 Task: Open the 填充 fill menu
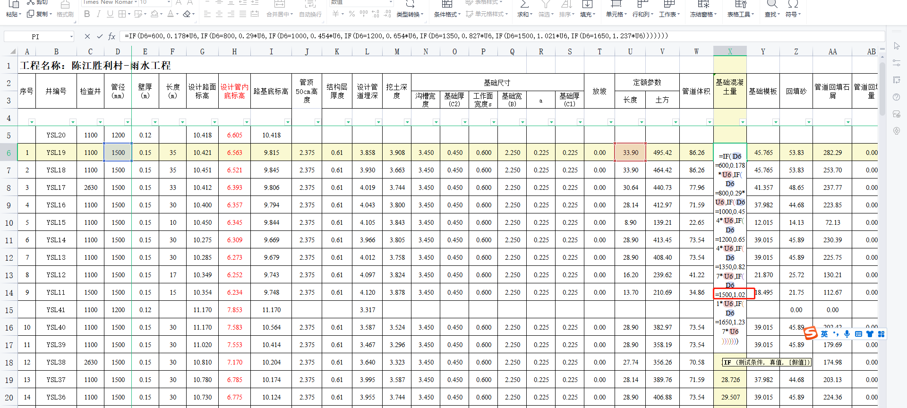click(x=587, y=14)
